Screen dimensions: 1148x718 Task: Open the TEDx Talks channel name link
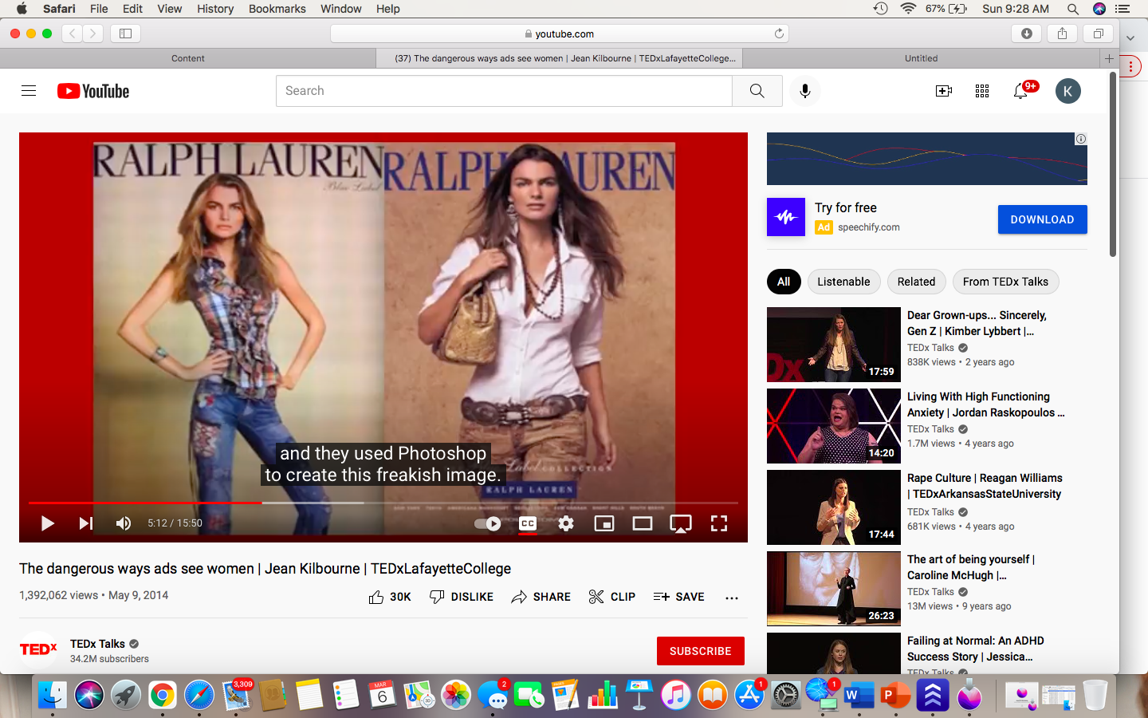click(x=97, y=644)
